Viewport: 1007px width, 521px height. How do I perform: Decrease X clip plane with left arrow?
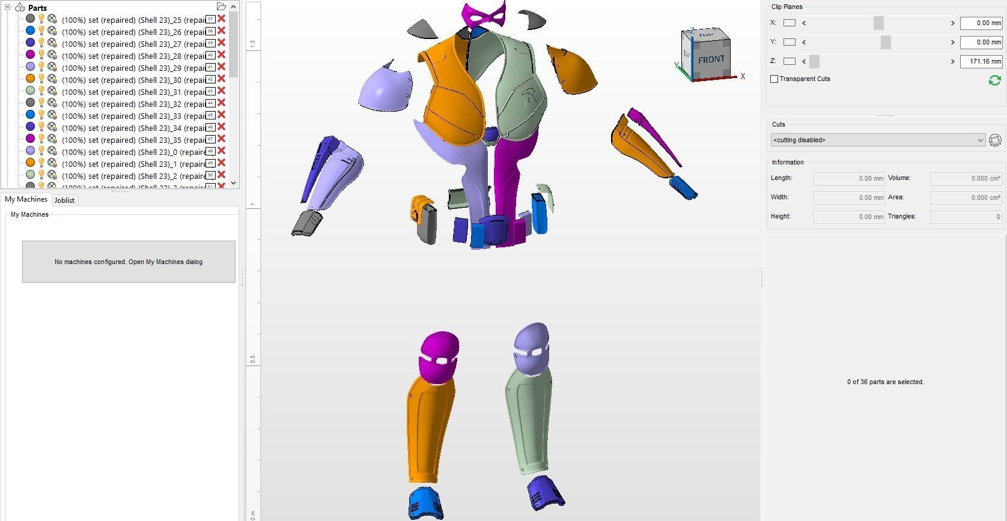click(804, 23)
